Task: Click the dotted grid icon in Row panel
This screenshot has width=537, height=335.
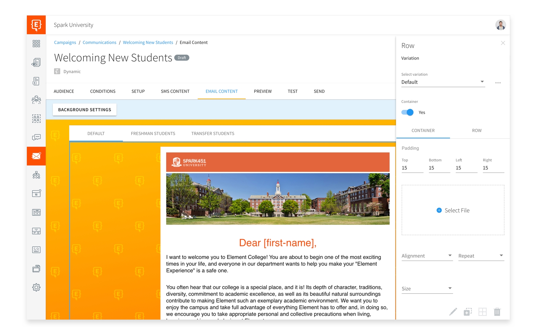Action: 483,312
